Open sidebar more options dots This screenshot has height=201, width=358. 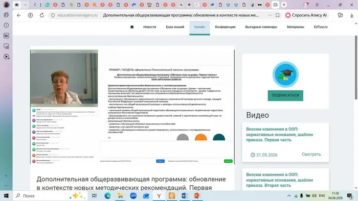tap(6, 186)
